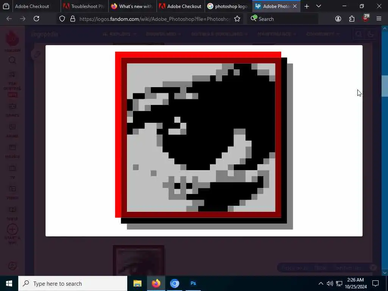Open the Fan Central sidebar item

pyautogui.click(x=13, y=84)
